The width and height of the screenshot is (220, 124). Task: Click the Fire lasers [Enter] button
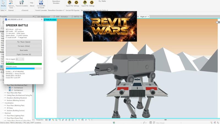[24, 46]
